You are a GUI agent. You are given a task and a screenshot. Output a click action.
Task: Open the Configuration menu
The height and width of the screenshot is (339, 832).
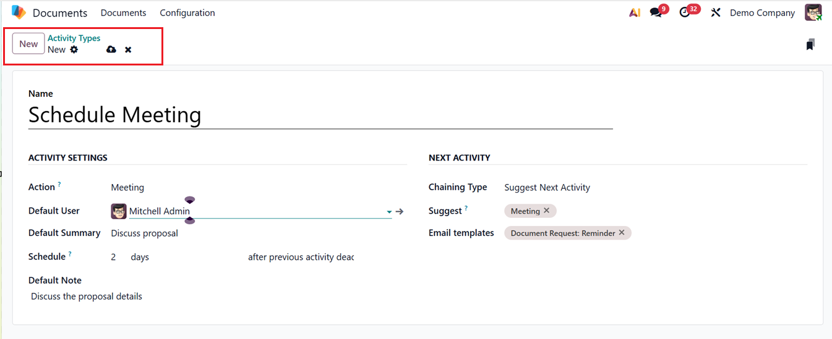pos(187,12)
